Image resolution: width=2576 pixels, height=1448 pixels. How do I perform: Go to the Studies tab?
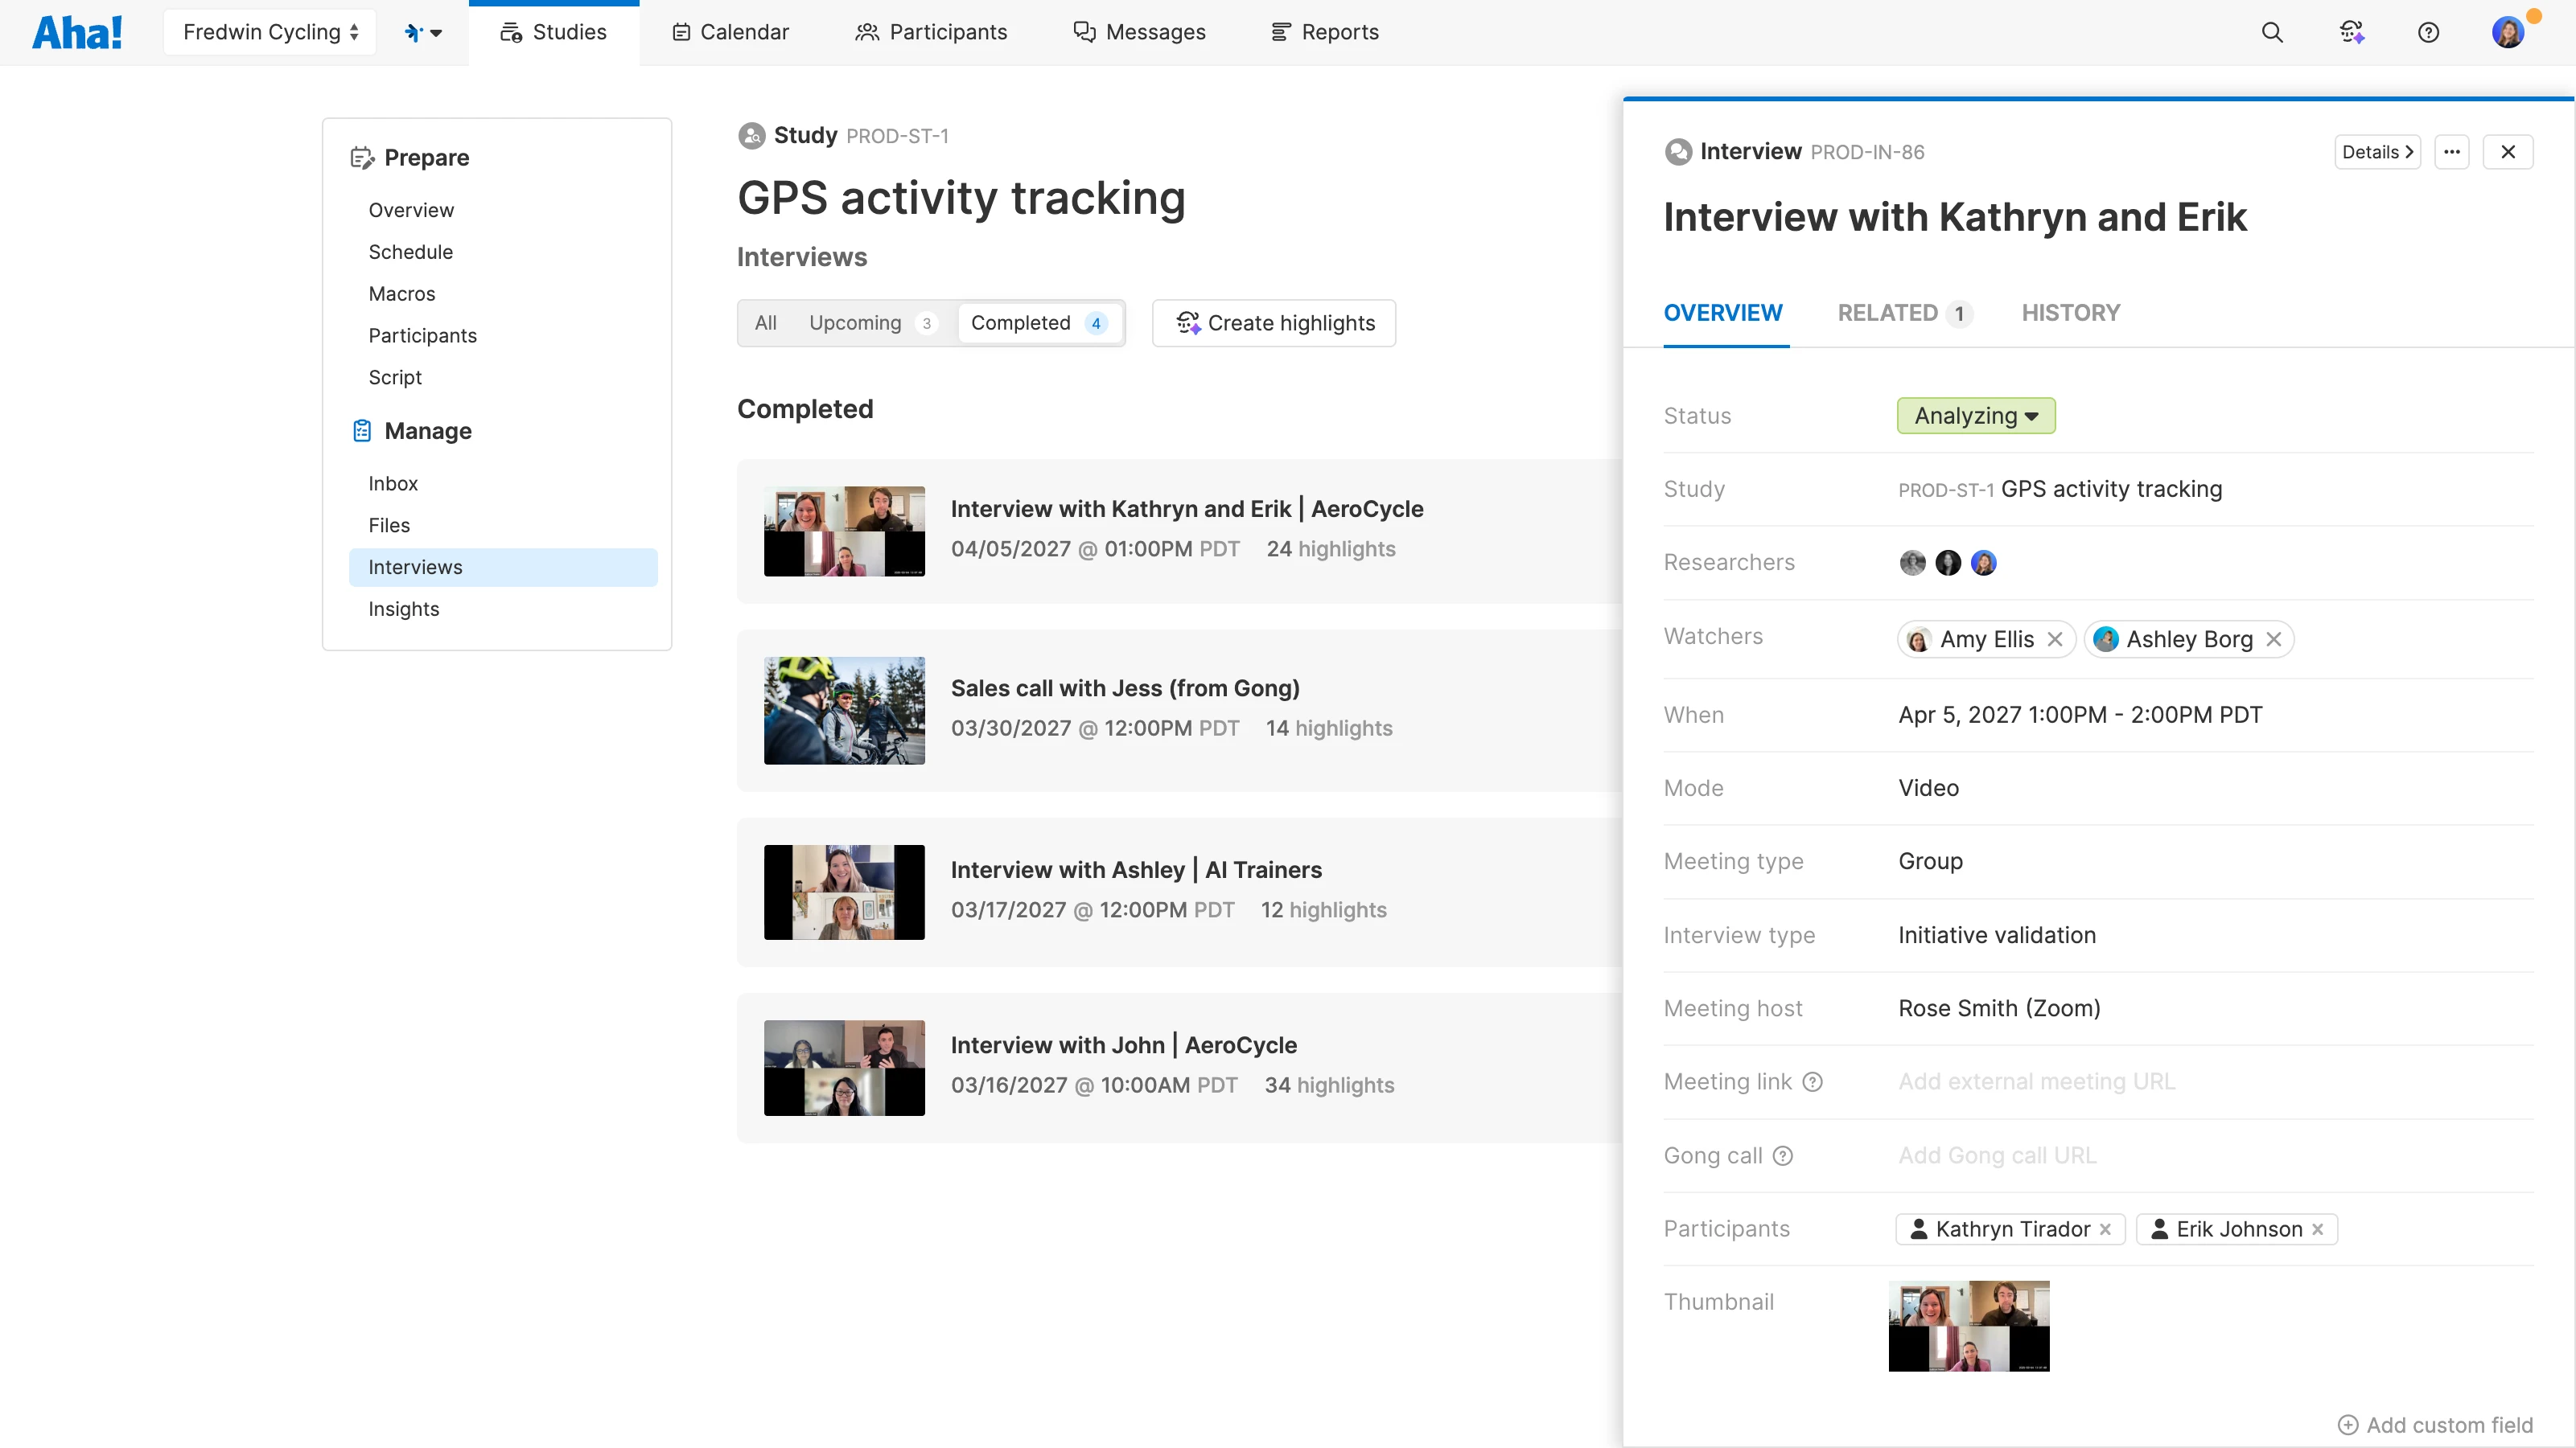[x=554, y=32]
